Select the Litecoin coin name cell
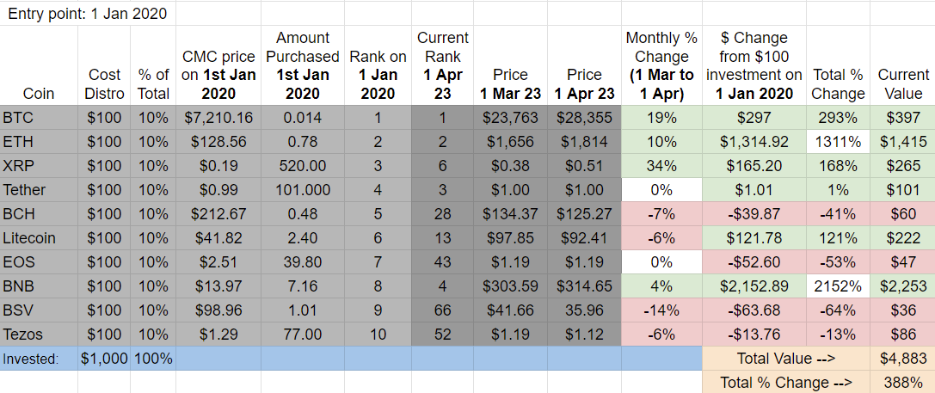The width and height of the screenshot is (935, 393). click(39, 238)
